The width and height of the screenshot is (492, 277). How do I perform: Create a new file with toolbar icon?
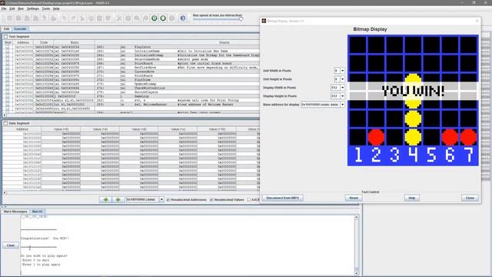pyautogui.click(x=10, y=18)
